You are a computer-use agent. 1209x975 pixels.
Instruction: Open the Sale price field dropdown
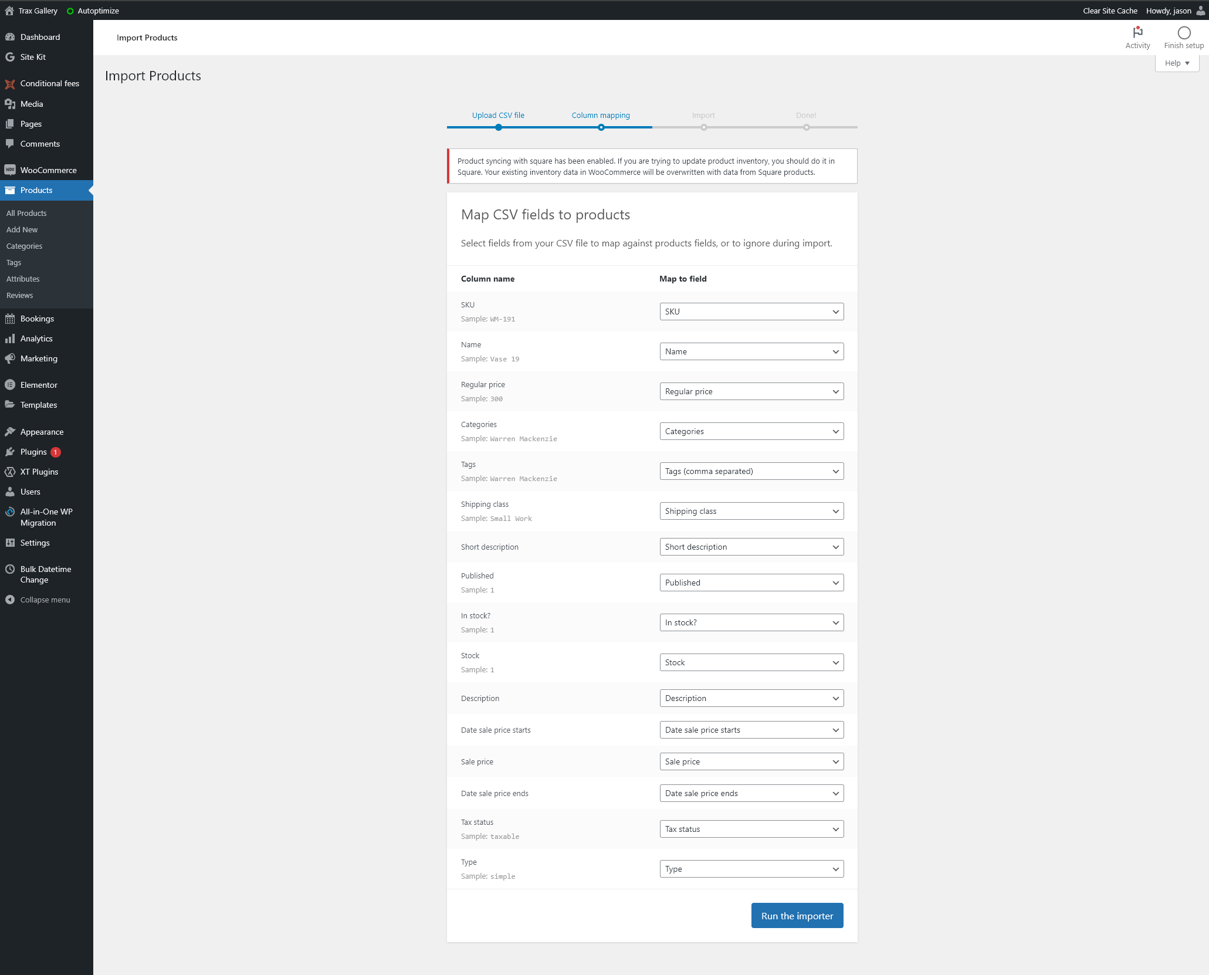pos(751,761)
